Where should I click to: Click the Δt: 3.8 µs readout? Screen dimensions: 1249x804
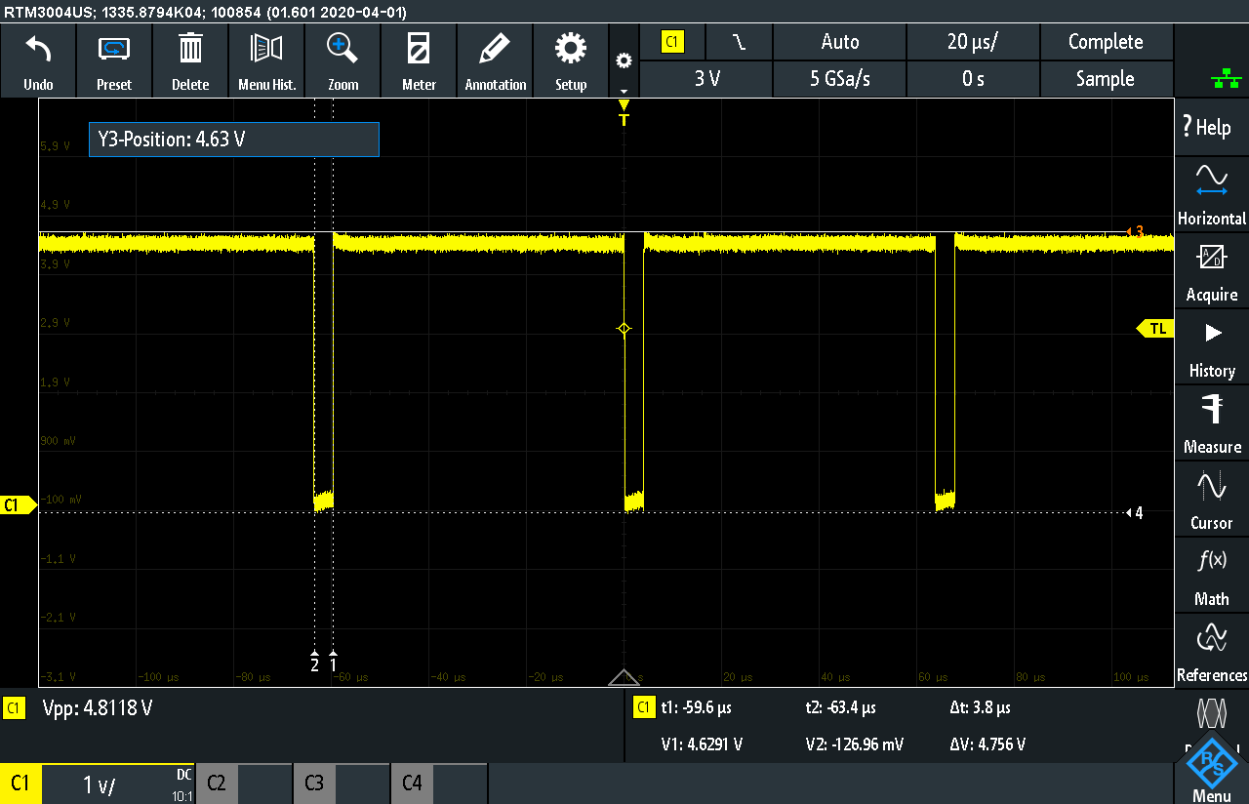point(980,708)
